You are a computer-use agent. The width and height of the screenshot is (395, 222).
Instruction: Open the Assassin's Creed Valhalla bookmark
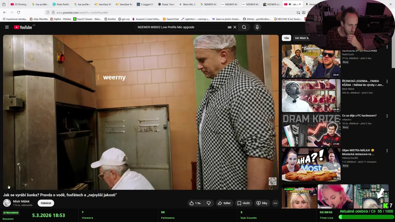tap(146, 19)
